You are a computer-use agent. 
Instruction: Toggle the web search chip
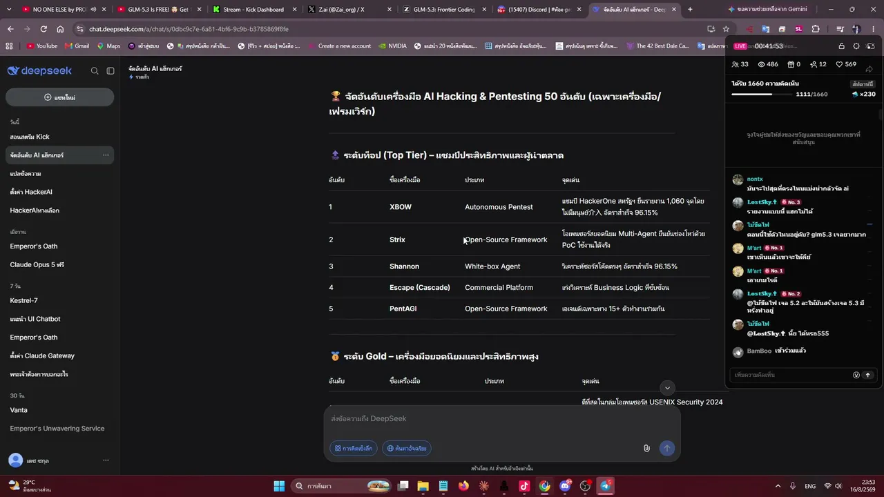pos(407,448)
